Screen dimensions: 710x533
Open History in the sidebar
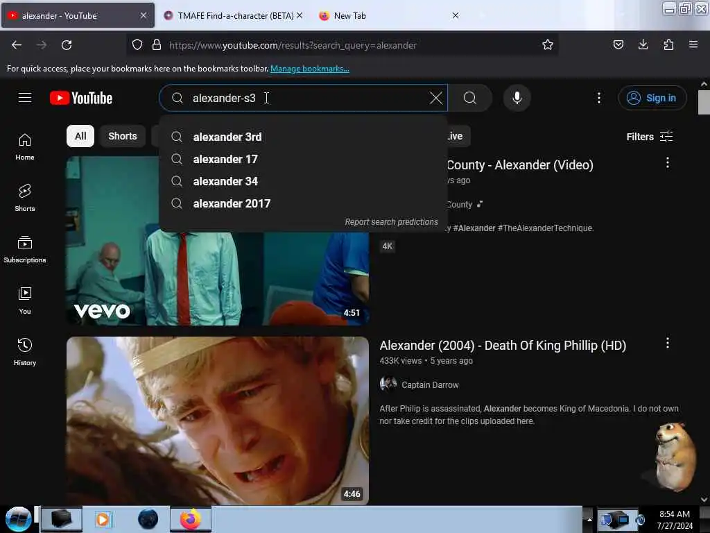[25, 352]
